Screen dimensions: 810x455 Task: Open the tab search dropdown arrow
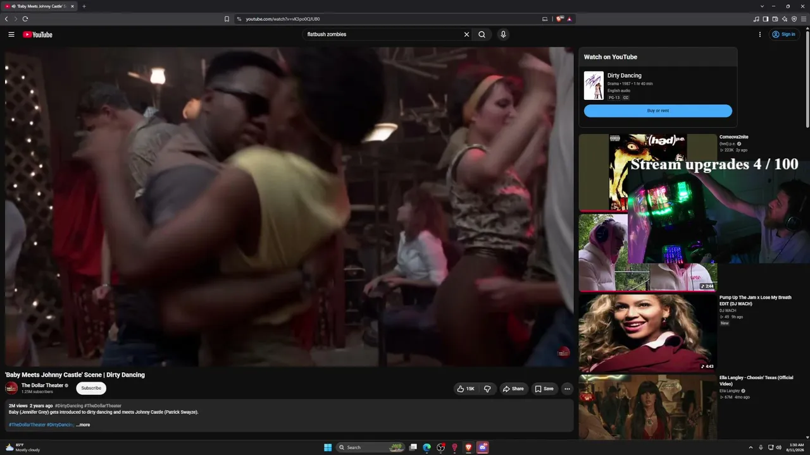pyautogui.click(x=762, y=6)
